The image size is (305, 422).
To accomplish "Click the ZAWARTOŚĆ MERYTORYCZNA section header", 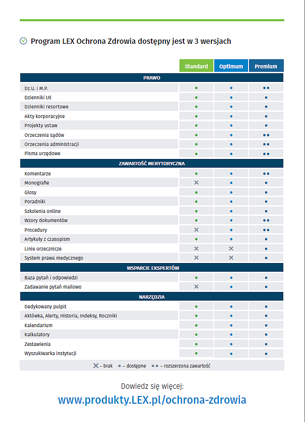I will [x=152, y=163].
